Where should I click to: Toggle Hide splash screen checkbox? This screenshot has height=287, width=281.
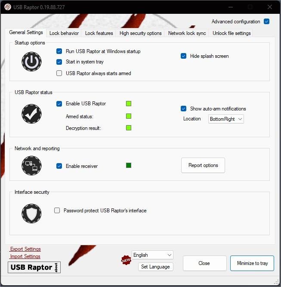click(x=183, y=56)
